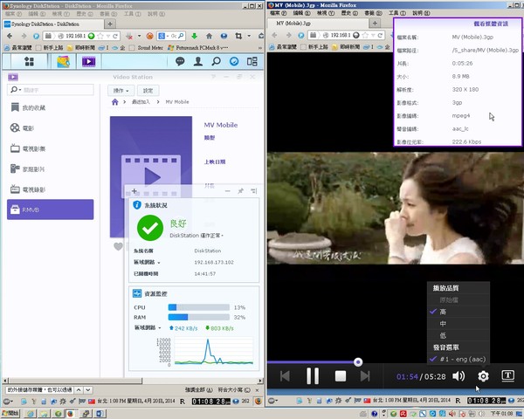Expand the 操作 action dropdown

coord(121,91)
